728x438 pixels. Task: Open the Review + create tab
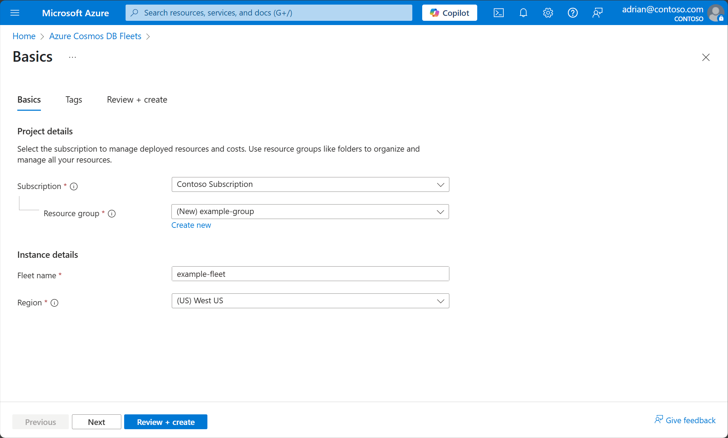point(137,100)
